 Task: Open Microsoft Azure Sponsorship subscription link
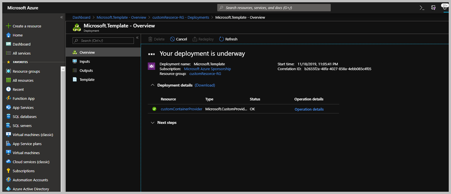207,69
